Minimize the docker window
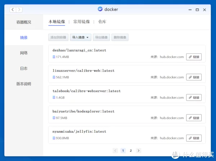 point(190,10)
